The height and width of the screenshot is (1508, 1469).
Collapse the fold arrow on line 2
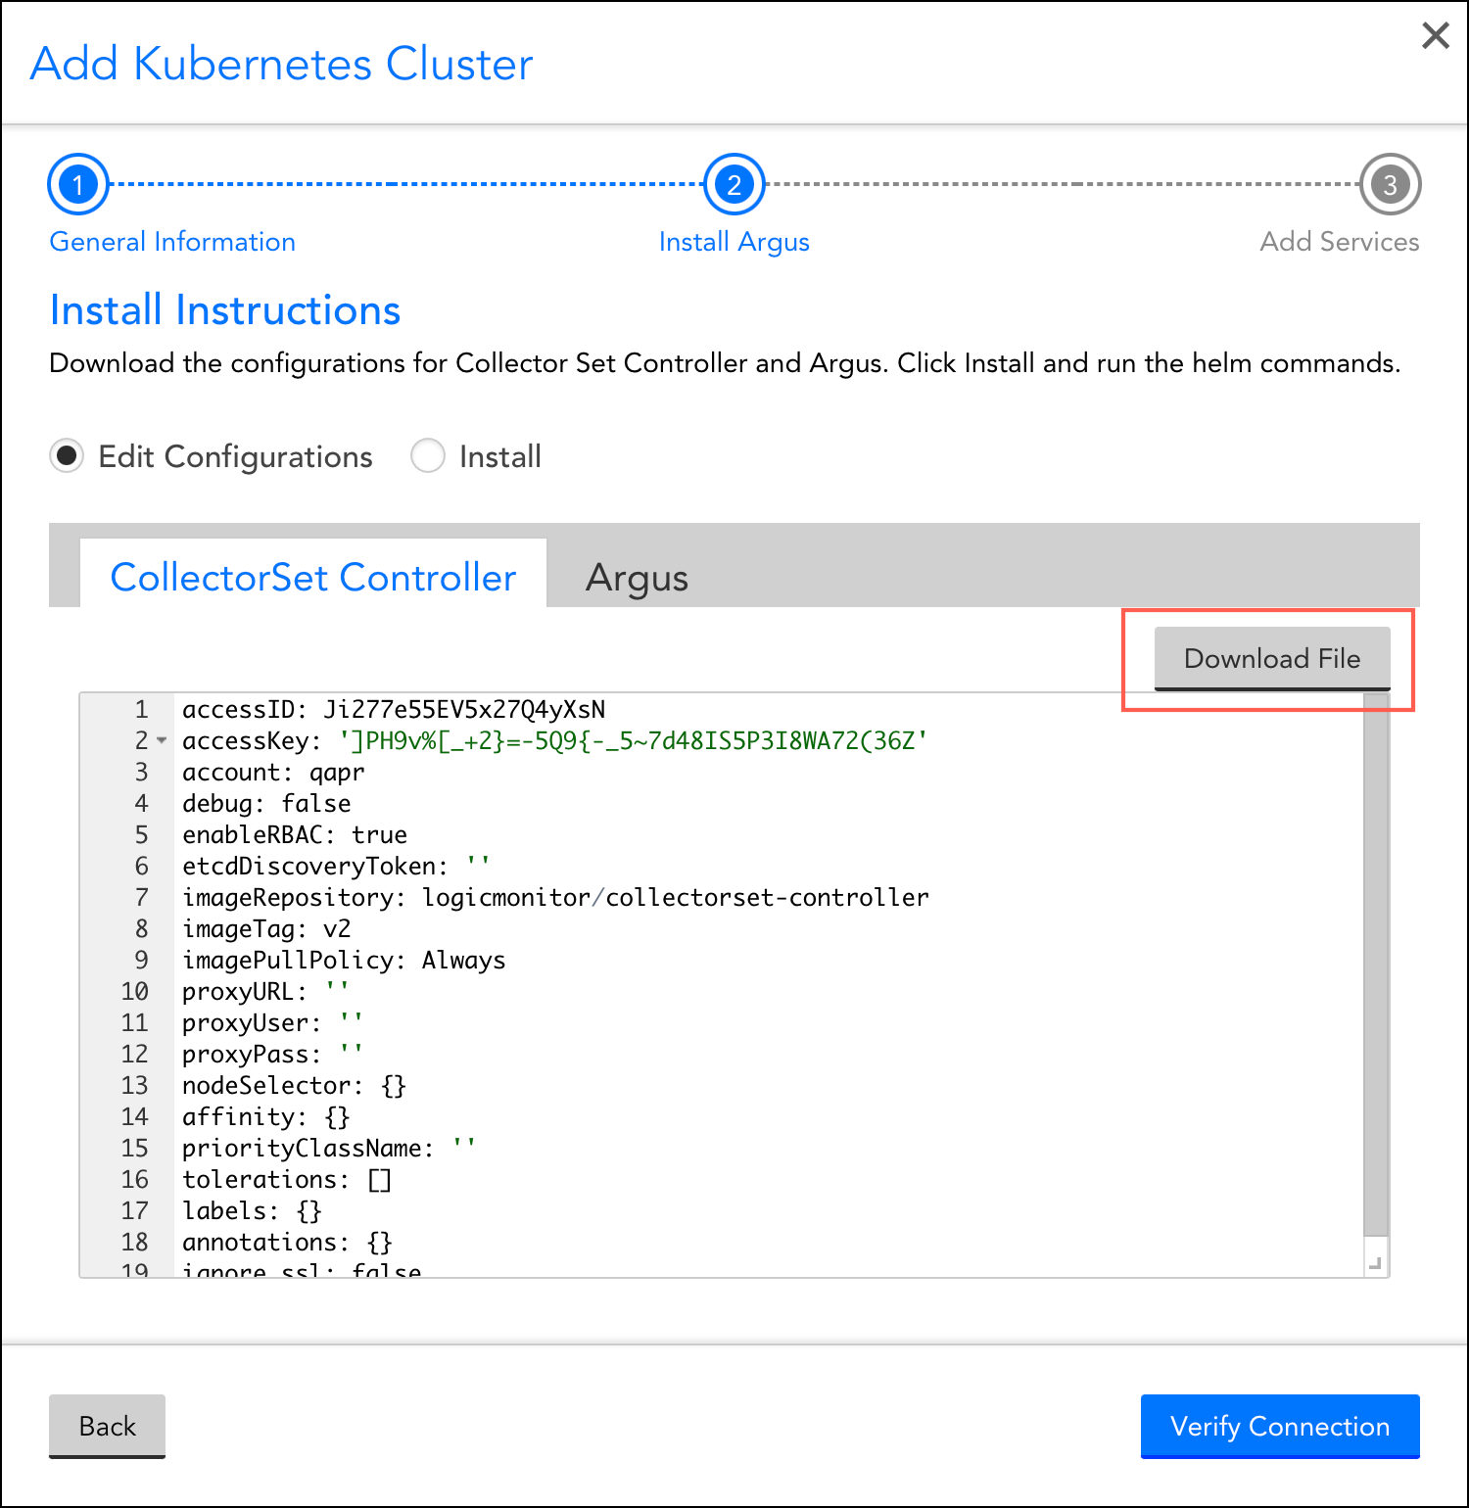coord(163,741)
